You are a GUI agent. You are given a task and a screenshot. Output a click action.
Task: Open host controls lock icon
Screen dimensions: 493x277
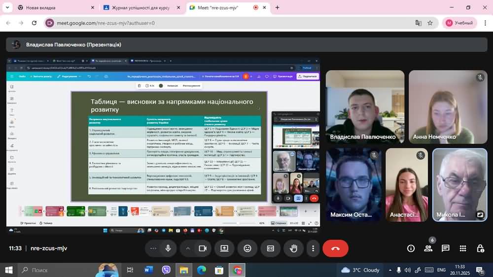(x=480, y=248)
